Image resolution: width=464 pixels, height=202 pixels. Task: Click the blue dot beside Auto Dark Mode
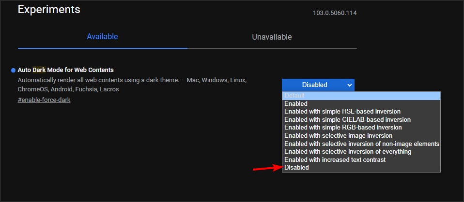13,71
